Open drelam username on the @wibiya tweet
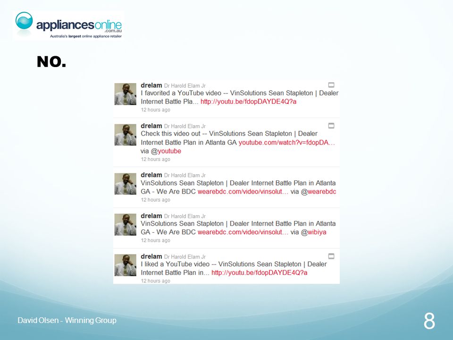 click(x=151, y=216)
